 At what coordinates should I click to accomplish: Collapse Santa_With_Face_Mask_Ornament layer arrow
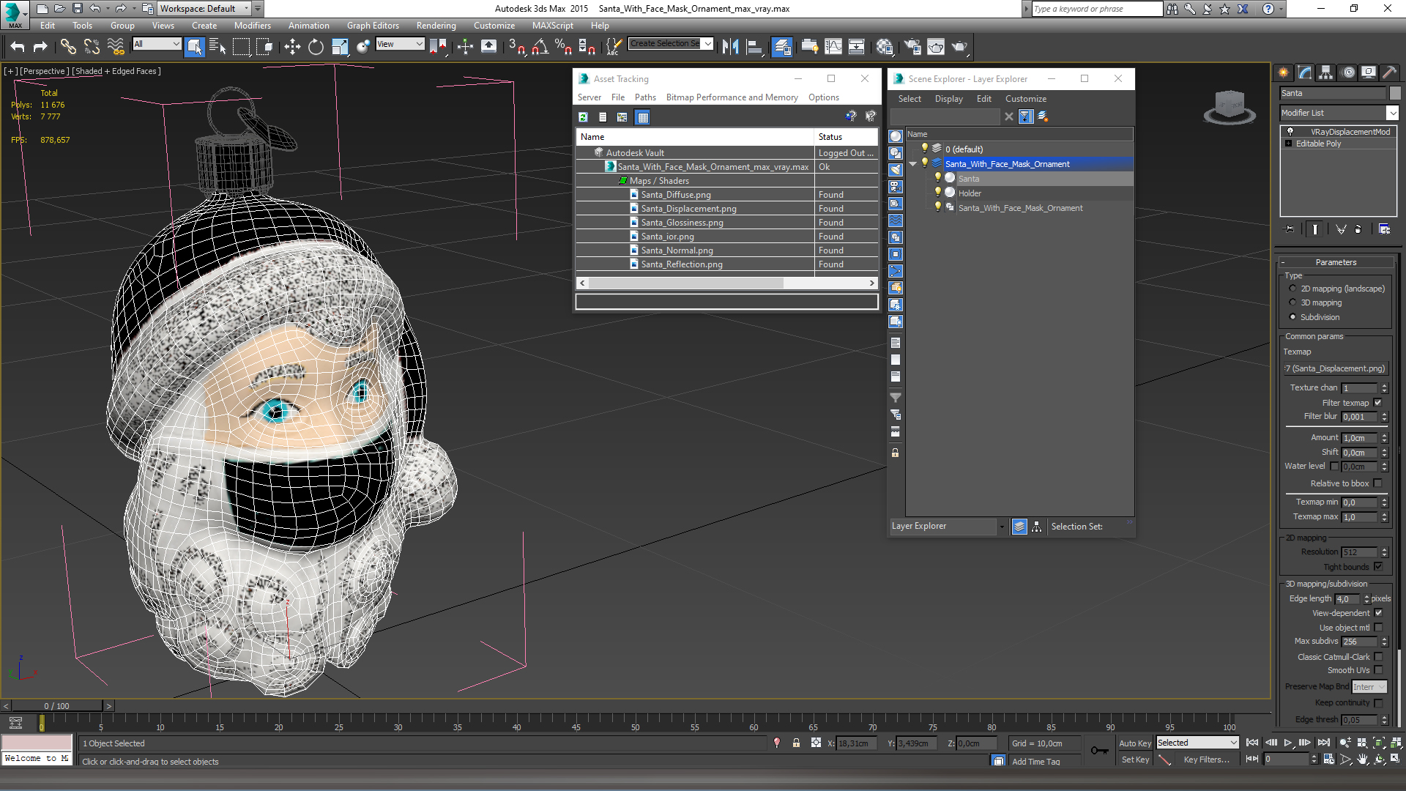coord(913,164)
